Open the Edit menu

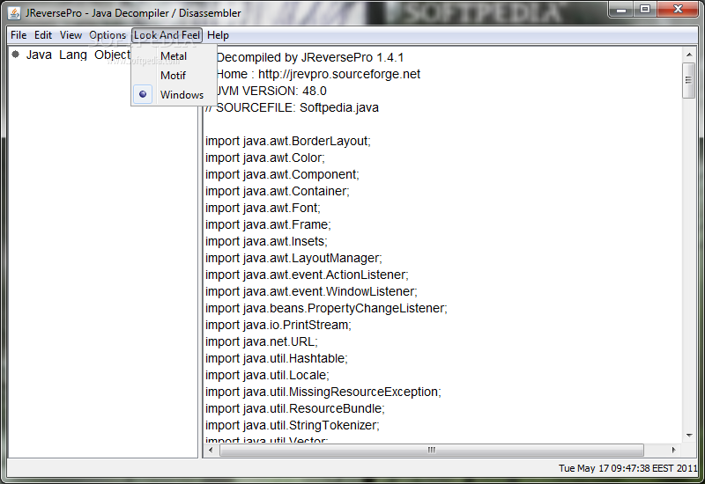point(43,35)
